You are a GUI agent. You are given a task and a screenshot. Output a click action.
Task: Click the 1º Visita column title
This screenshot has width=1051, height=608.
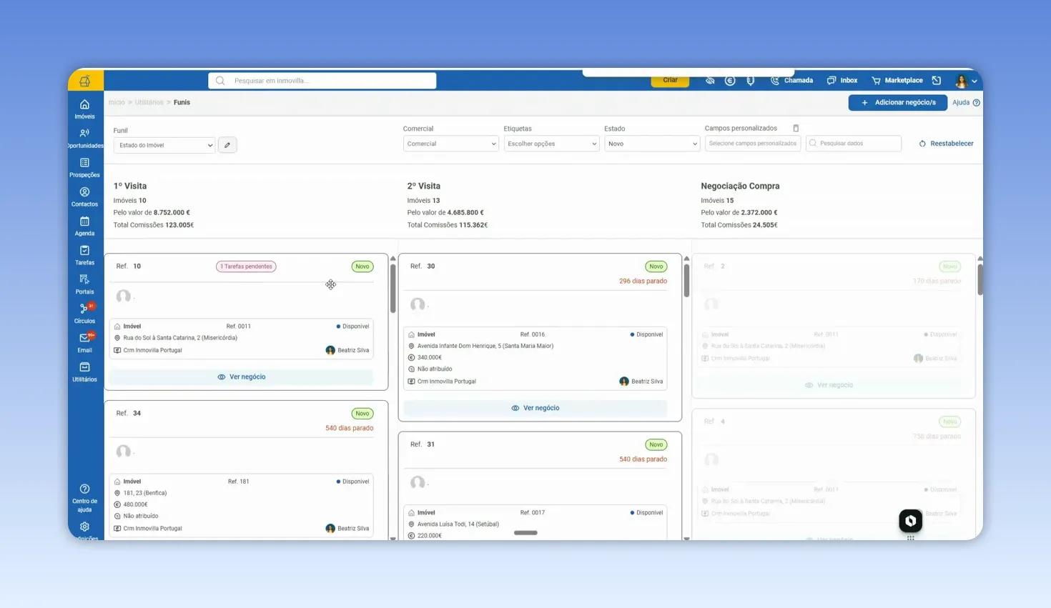130,186
